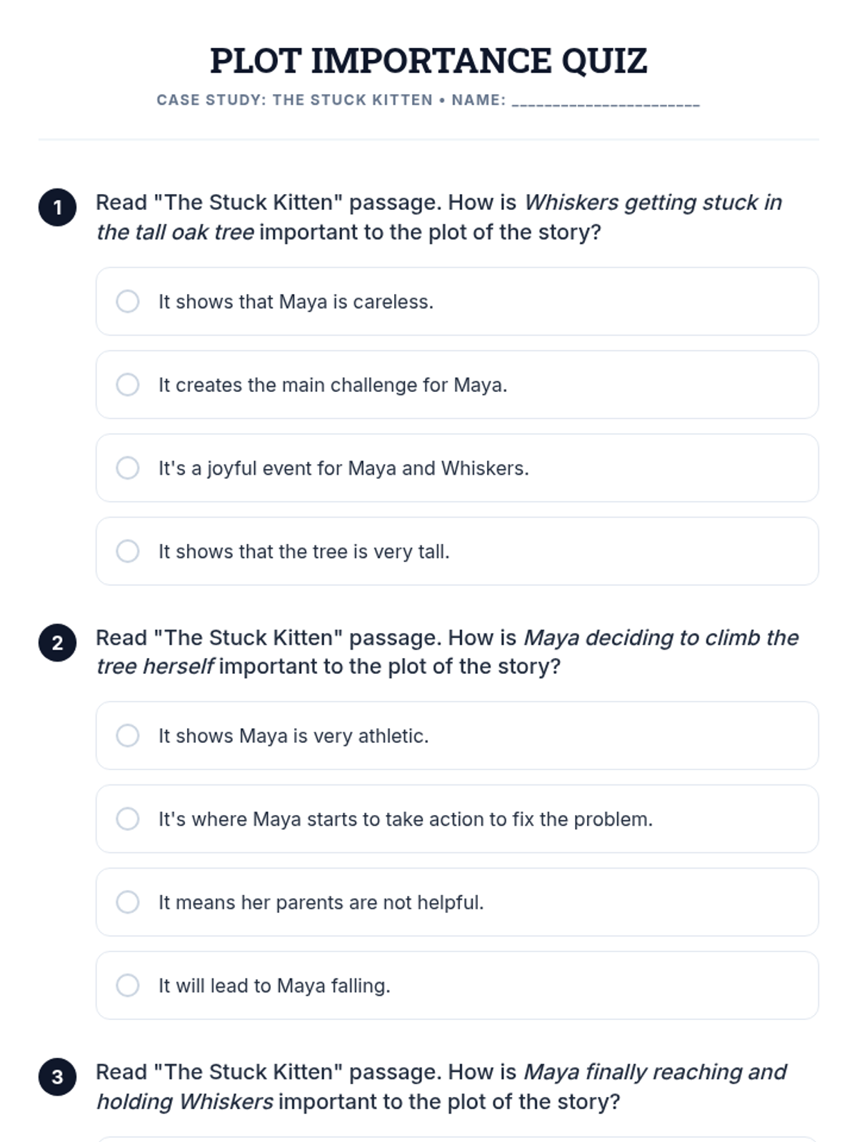
Task: Click question 3 text about holding Whiskers
Action: pos(441,1086)
